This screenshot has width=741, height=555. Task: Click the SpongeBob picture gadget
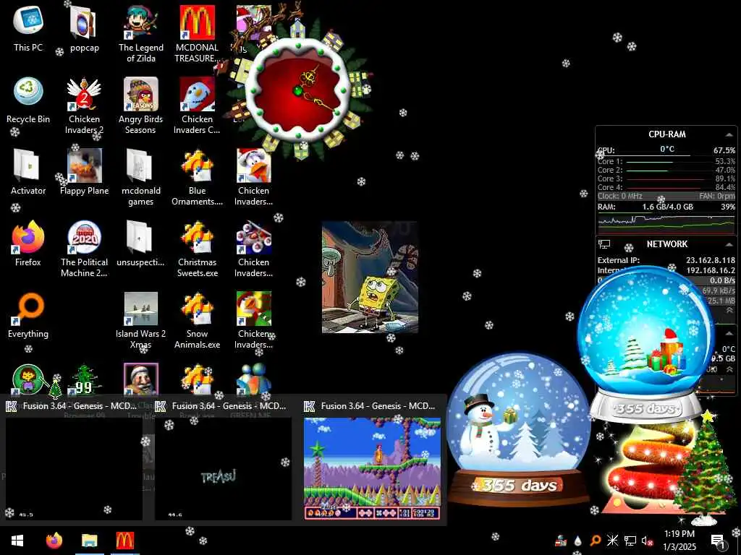click(370, 277)
